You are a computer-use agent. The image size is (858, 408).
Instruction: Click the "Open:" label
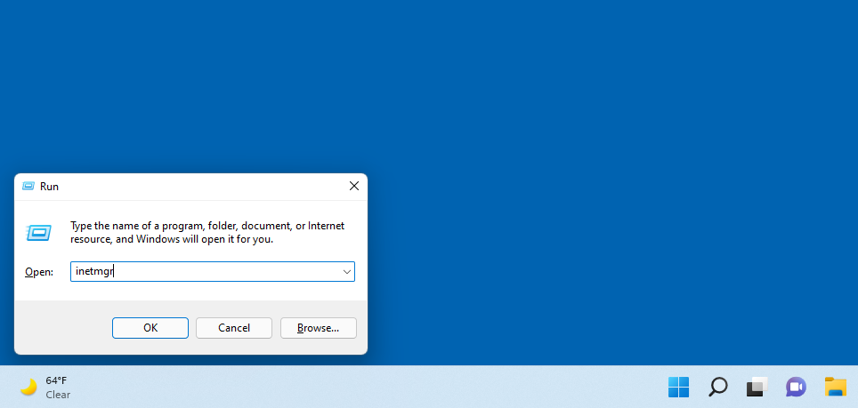point(39,272)
